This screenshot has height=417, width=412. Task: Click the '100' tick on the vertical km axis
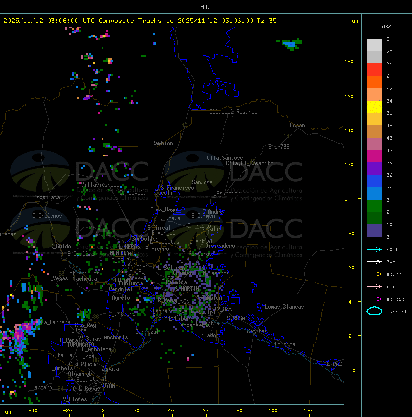point(349,199)
